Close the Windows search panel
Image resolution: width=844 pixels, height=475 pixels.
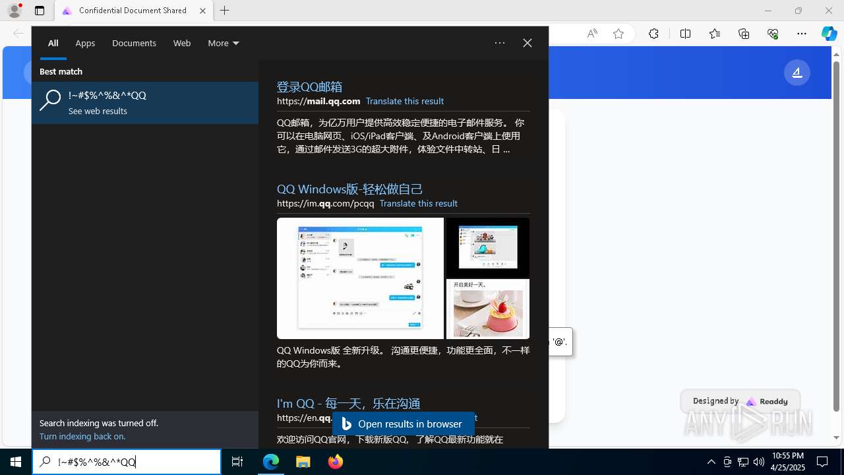pyautogui.click(x=527, y=43)
